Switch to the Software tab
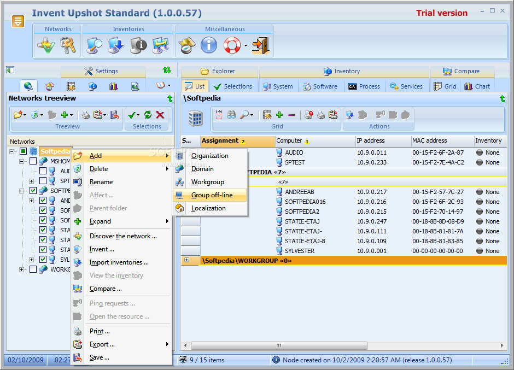This screenshot has height=370, width=514. (x=320, y=86)
